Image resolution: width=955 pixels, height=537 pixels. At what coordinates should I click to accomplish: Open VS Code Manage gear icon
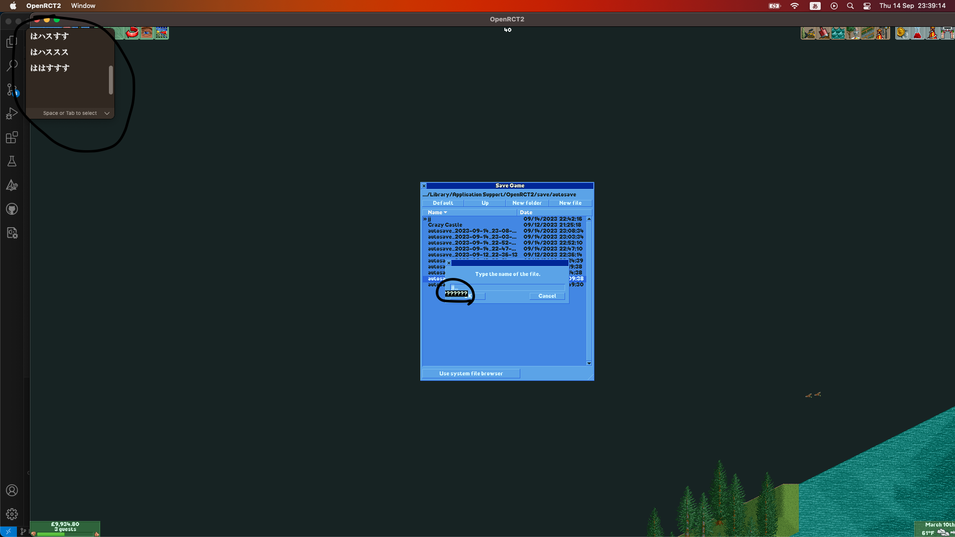coord(12,514)
